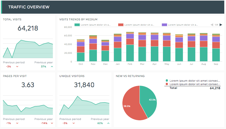Image resolution: width=226 pixels, height=129 pixels.
Task: Click the Aug stacked bar
Action: [204, 47]
